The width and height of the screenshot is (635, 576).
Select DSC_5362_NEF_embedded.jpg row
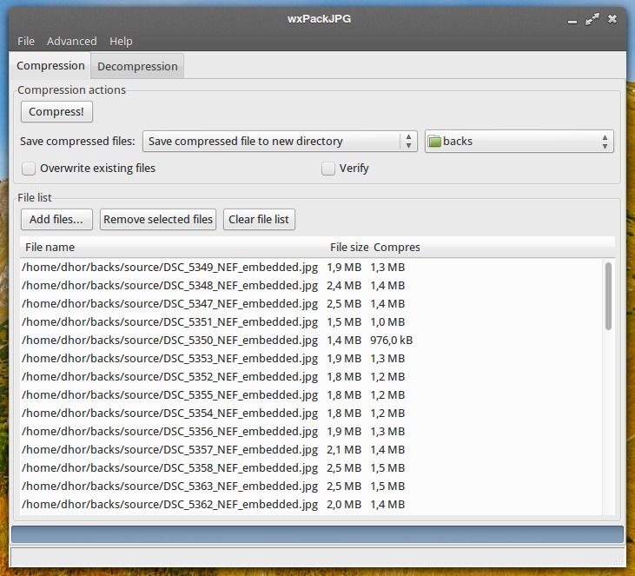[x=311, y=504]
